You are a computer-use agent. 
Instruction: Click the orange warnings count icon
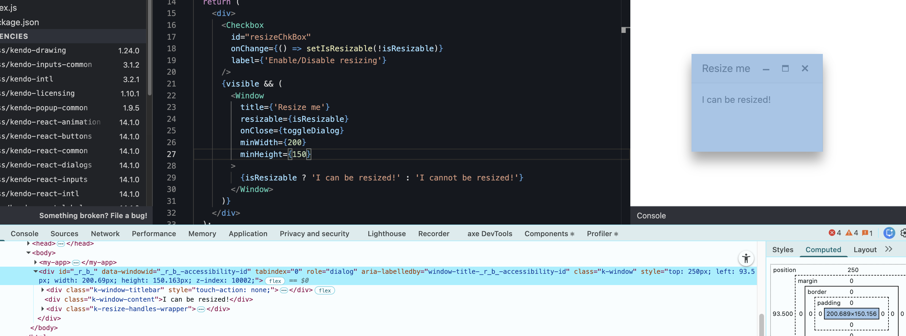tap(849, 233)
